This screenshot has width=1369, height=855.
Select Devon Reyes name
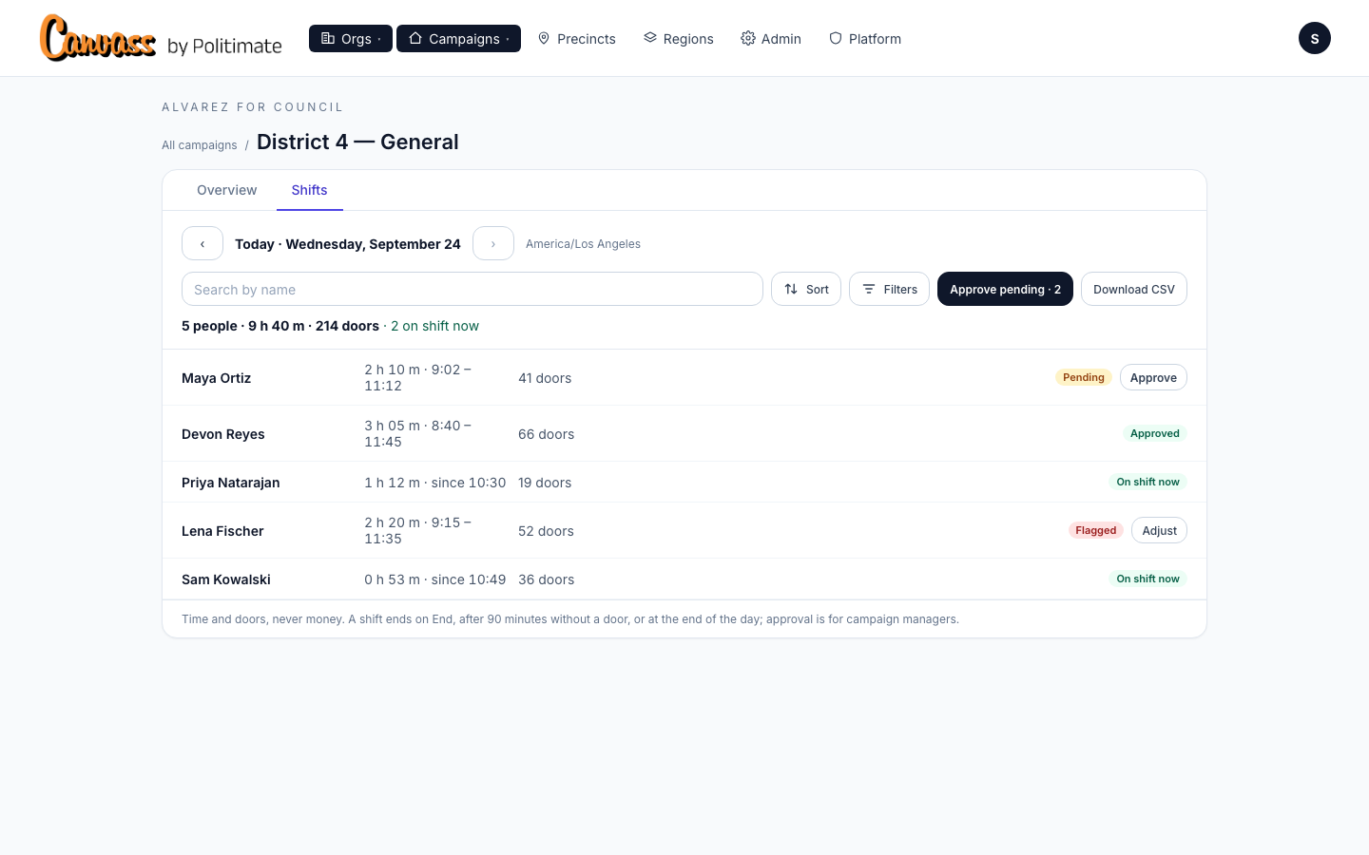[x=223, y=434]
